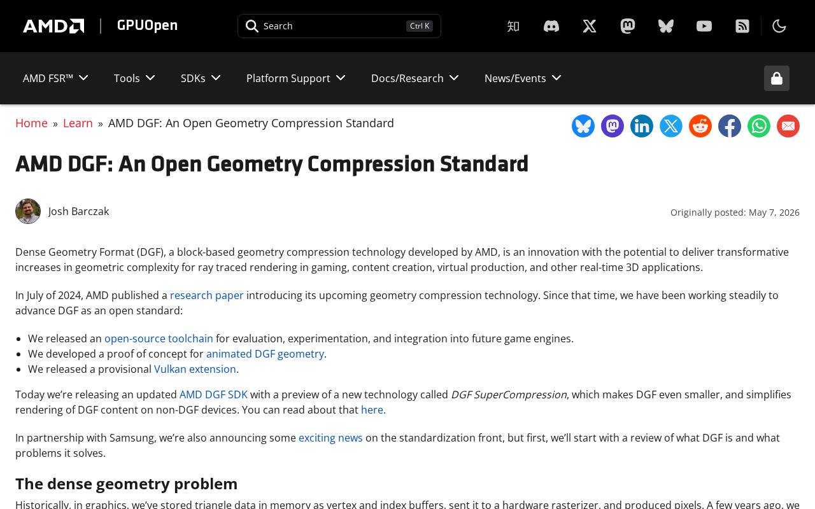Expand the AMD FSR™ menu
Screen dimensions: 815x509
point(55,78)
